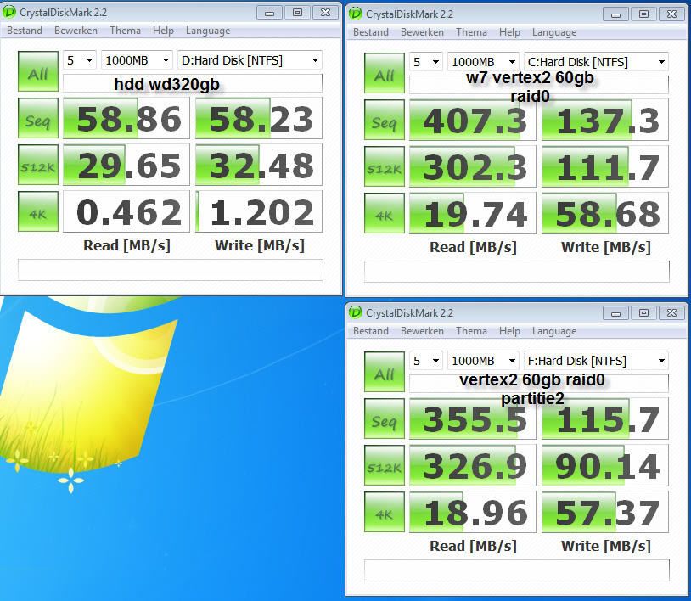The width and height of the screenshot is (691, 601).
Task: Open Bewerken menu in D: drive window
Action: (76, 31)
